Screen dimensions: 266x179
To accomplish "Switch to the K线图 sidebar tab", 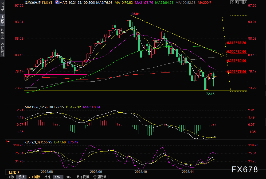I will click(x=2, y=20).
